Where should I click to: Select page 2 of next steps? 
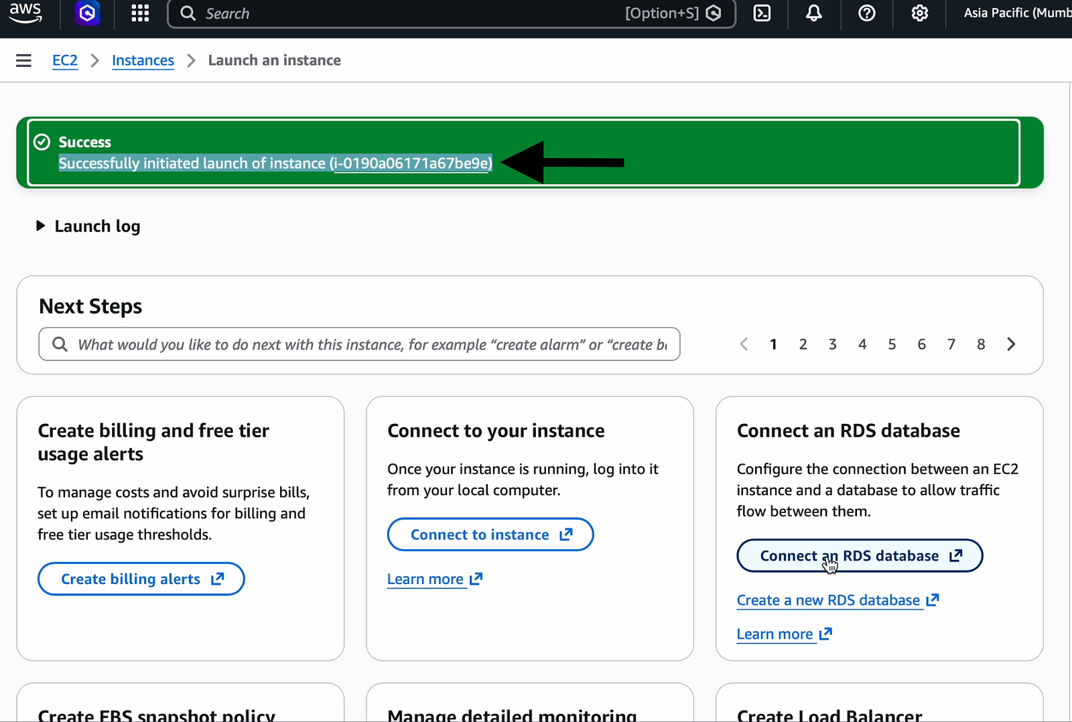[x=803, y=344]
